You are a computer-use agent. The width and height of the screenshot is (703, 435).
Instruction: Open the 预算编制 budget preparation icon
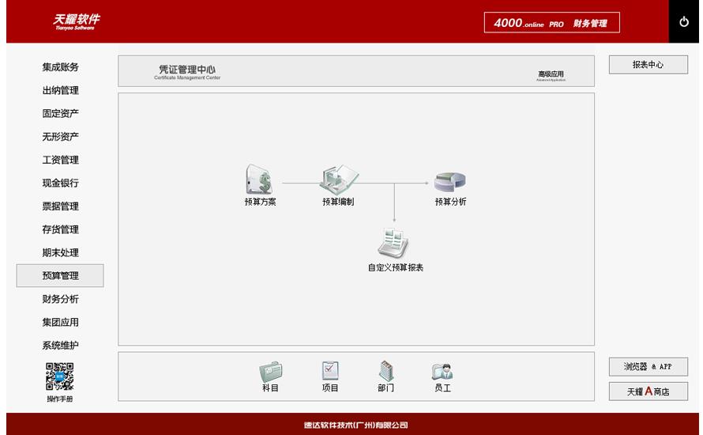[338, 180]
